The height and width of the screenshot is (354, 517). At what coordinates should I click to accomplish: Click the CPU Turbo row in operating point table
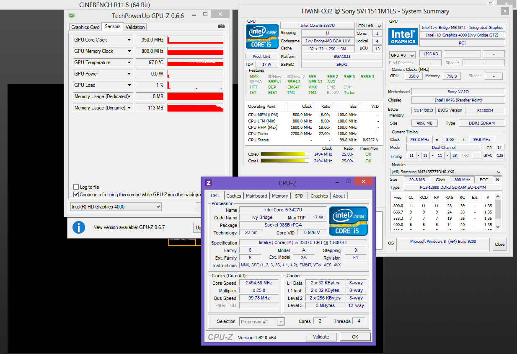coord(313,134)
